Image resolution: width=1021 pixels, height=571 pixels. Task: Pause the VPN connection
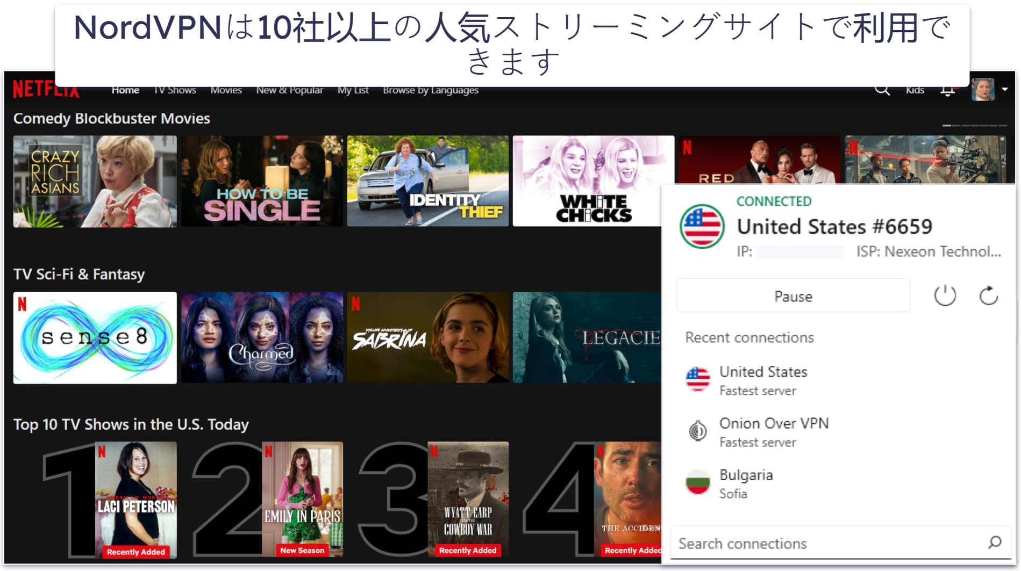pyautogui.click(x=793, y=296)
